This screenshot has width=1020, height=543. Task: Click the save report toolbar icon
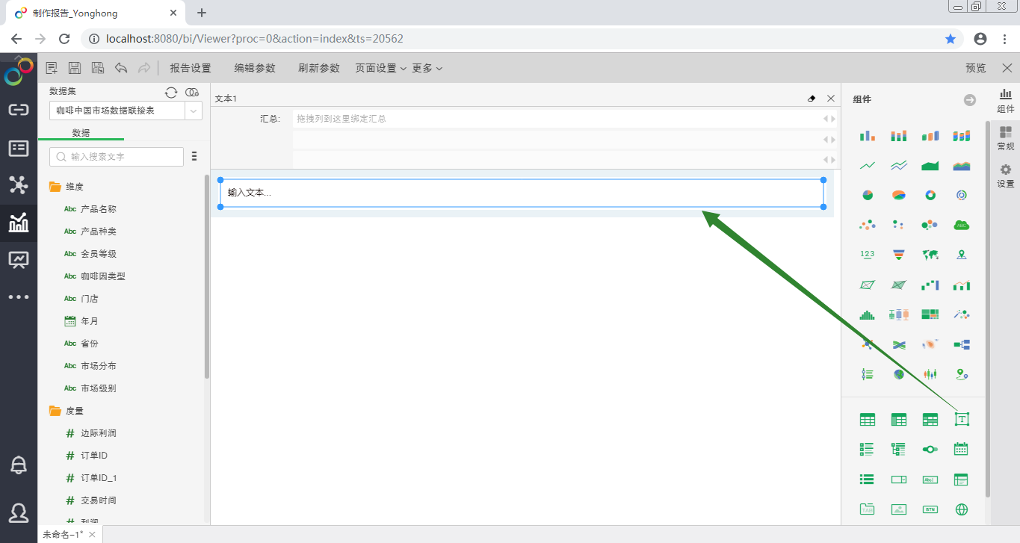[x=75, y=68]
